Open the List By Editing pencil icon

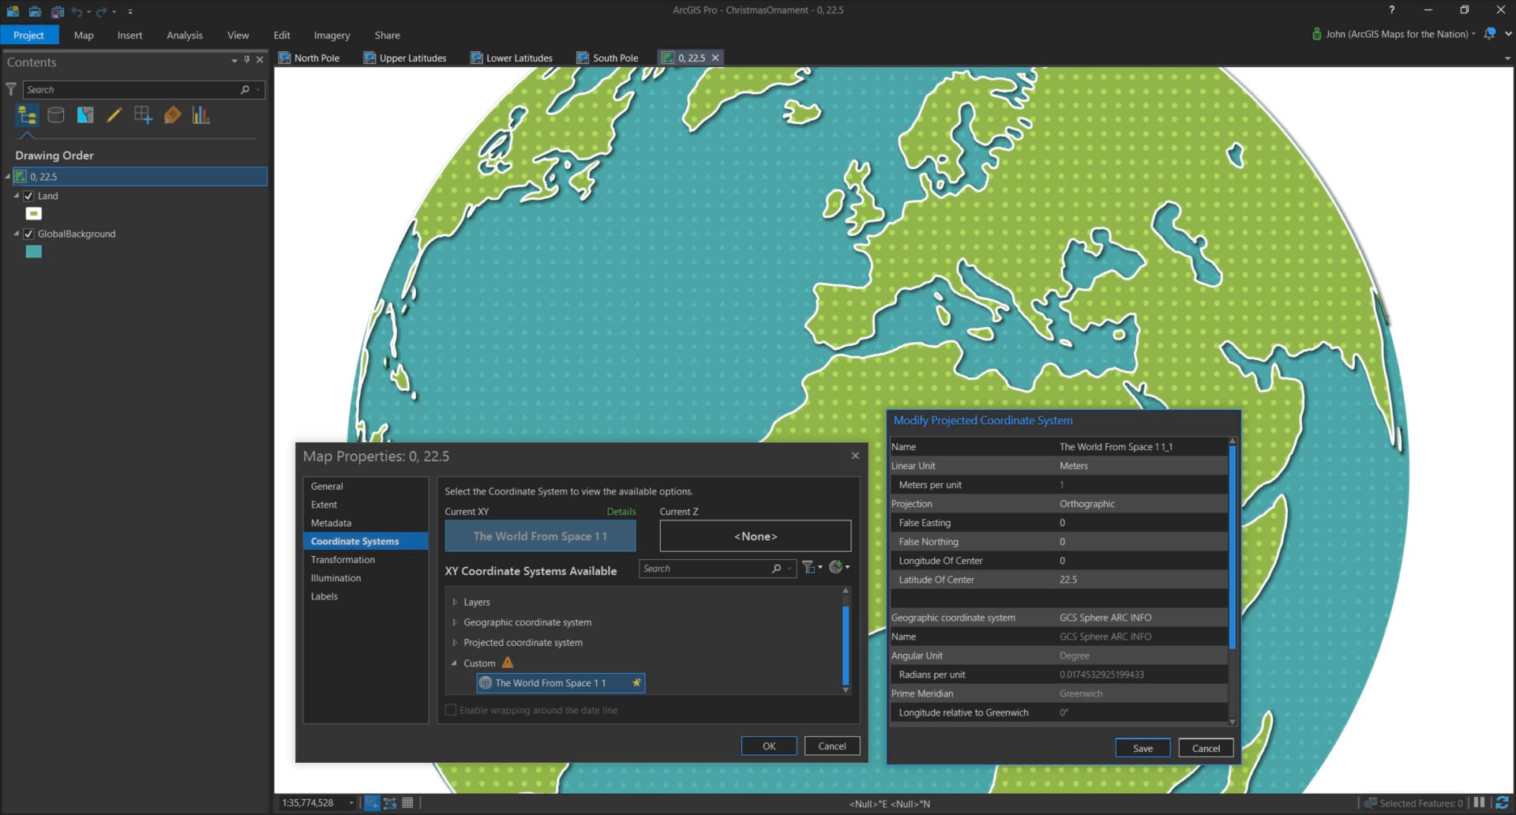pyautogui.click(x=114, y=115)
